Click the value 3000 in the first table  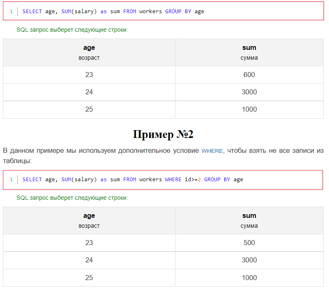[249, 92]
